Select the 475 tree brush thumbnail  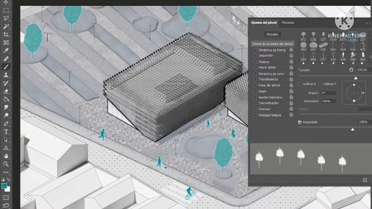303,36
